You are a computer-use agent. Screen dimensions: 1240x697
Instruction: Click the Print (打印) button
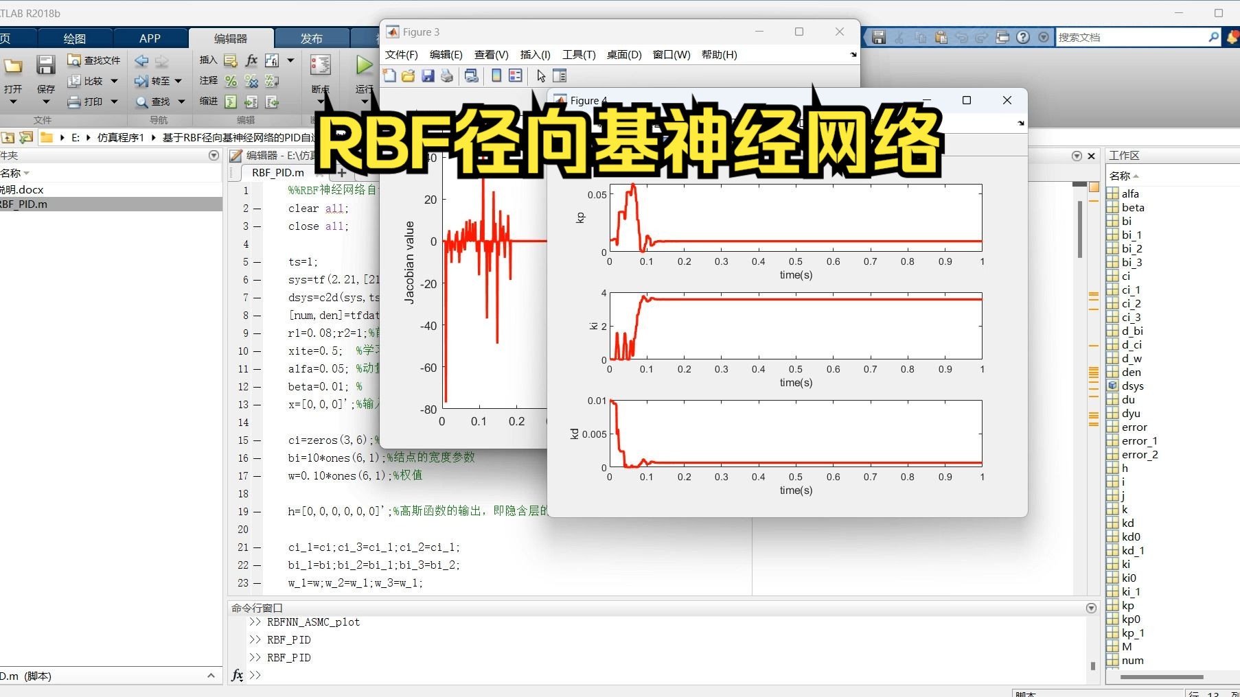pyautogui.click(x=86, y=102)
